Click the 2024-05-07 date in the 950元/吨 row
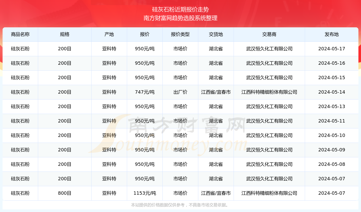Image resolution: width=361 pixels, height=212 pixels. pyautogui.click(x=332, y=179)
